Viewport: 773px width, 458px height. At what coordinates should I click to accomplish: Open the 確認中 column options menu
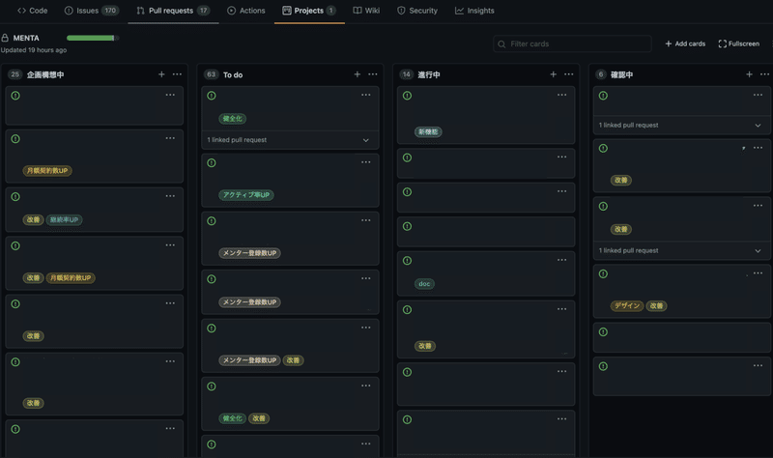coord(764,74)
